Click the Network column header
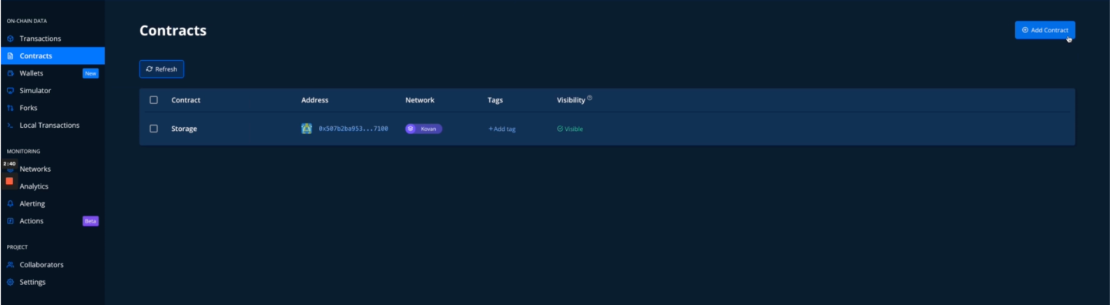Image resolution: width=1110 pixels, height=305 pixels. (420, 100)
